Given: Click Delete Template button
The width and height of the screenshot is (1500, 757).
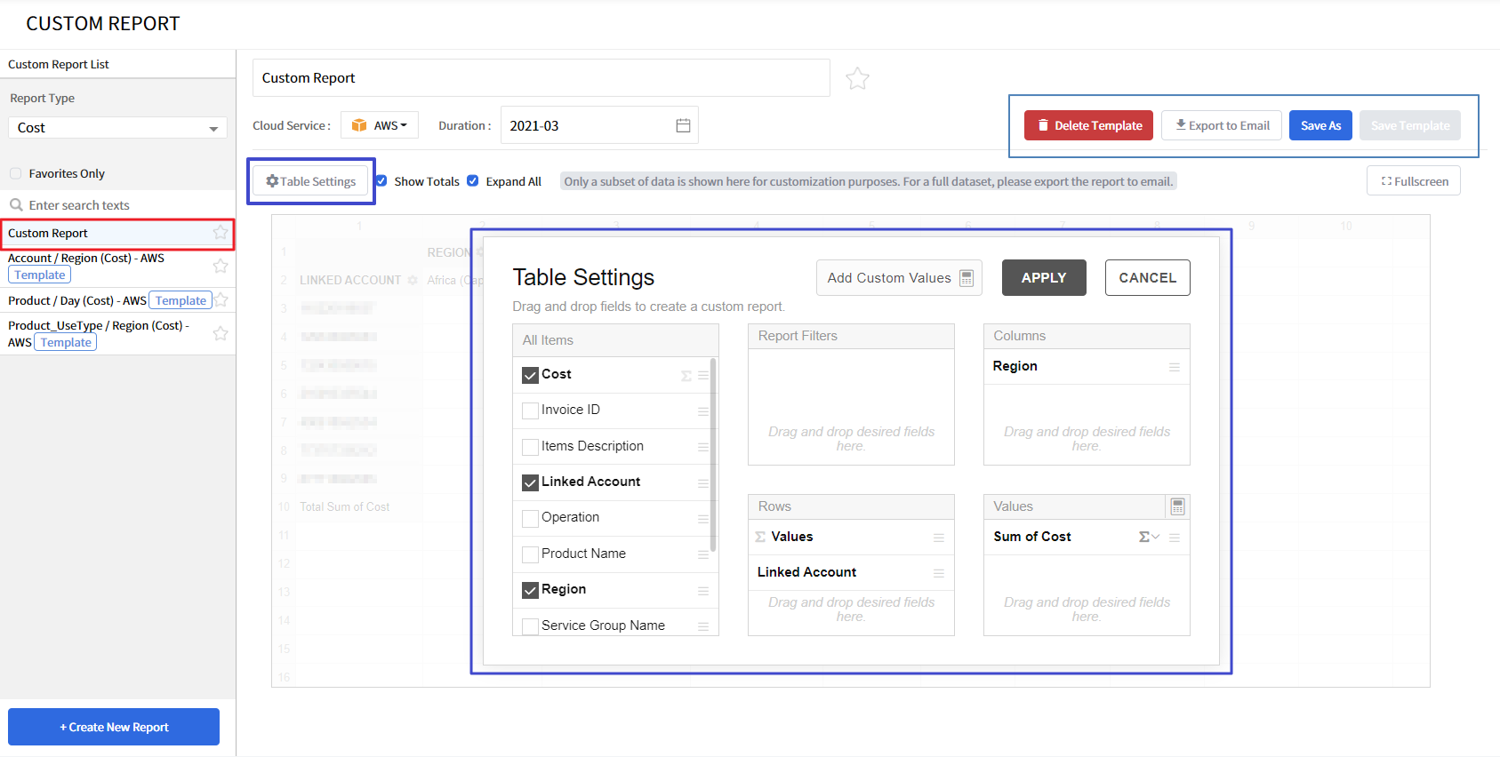Looking at the screenshot, I should (x=1088, y=126).
